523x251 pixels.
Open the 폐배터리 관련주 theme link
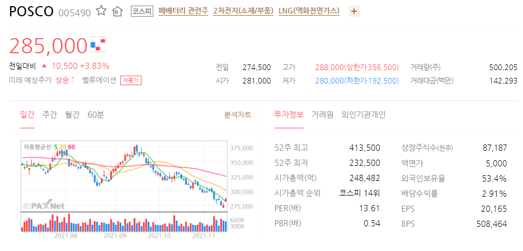click(x=183, y=11)
